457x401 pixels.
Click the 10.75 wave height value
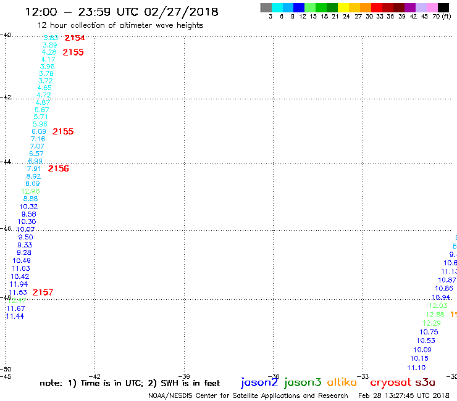tap(429, 332)
